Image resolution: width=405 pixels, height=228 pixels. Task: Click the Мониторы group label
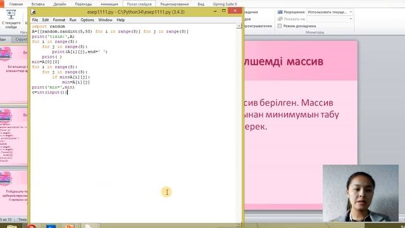[315, 32]
